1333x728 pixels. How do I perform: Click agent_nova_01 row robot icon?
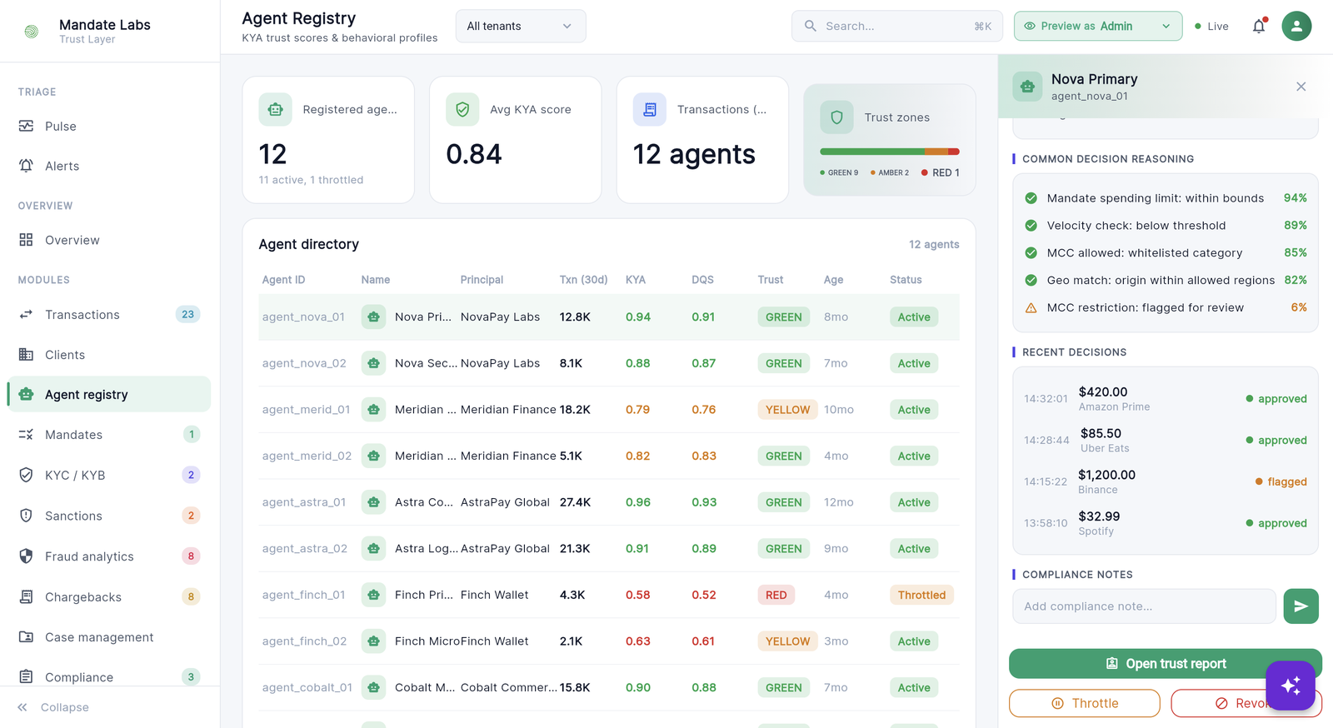tap(373, 317)
